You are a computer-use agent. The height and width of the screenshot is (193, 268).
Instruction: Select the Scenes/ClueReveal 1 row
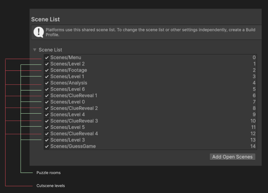click(74, 96)
